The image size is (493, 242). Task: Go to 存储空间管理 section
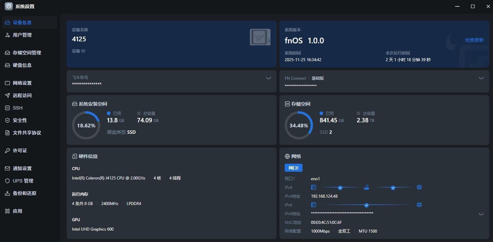tap(27, 53)
